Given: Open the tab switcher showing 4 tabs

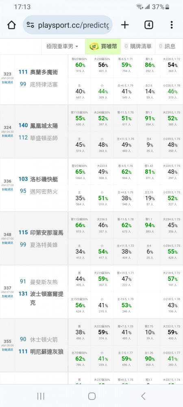Looking at the screenshot, I should click(148, 25).
